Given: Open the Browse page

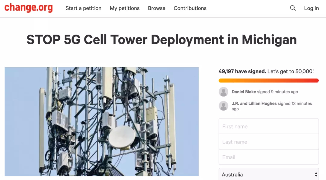Looking at the screenshot, I should (157, 8).
